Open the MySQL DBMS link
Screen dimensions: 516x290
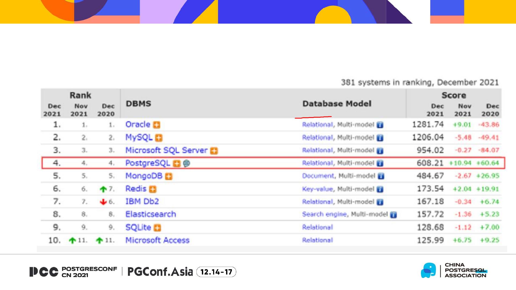click(x=139, y=137)
